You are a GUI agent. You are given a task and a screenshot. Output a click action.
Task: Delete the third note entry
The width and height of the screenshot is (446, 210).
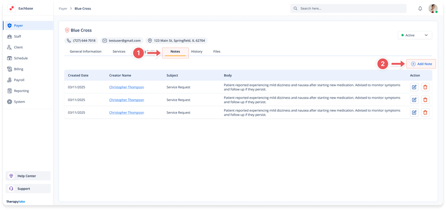[x=425, y=112]
